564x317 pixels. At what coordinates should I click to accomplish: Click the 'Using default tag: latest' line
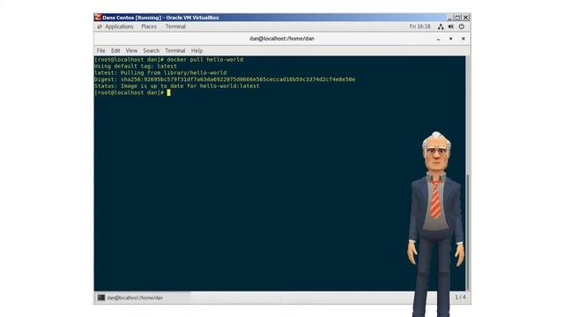pyautogui.click(x=135, y=66)
